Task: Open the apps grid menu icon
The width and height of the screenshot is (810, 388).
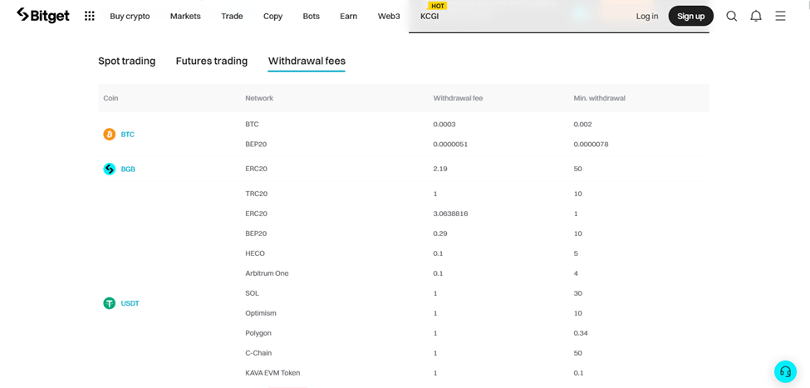Action: (90, 16)
